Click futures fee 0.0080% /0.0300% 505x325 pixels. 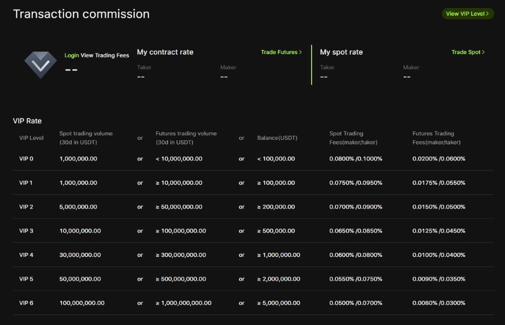(x=439, y=303)
